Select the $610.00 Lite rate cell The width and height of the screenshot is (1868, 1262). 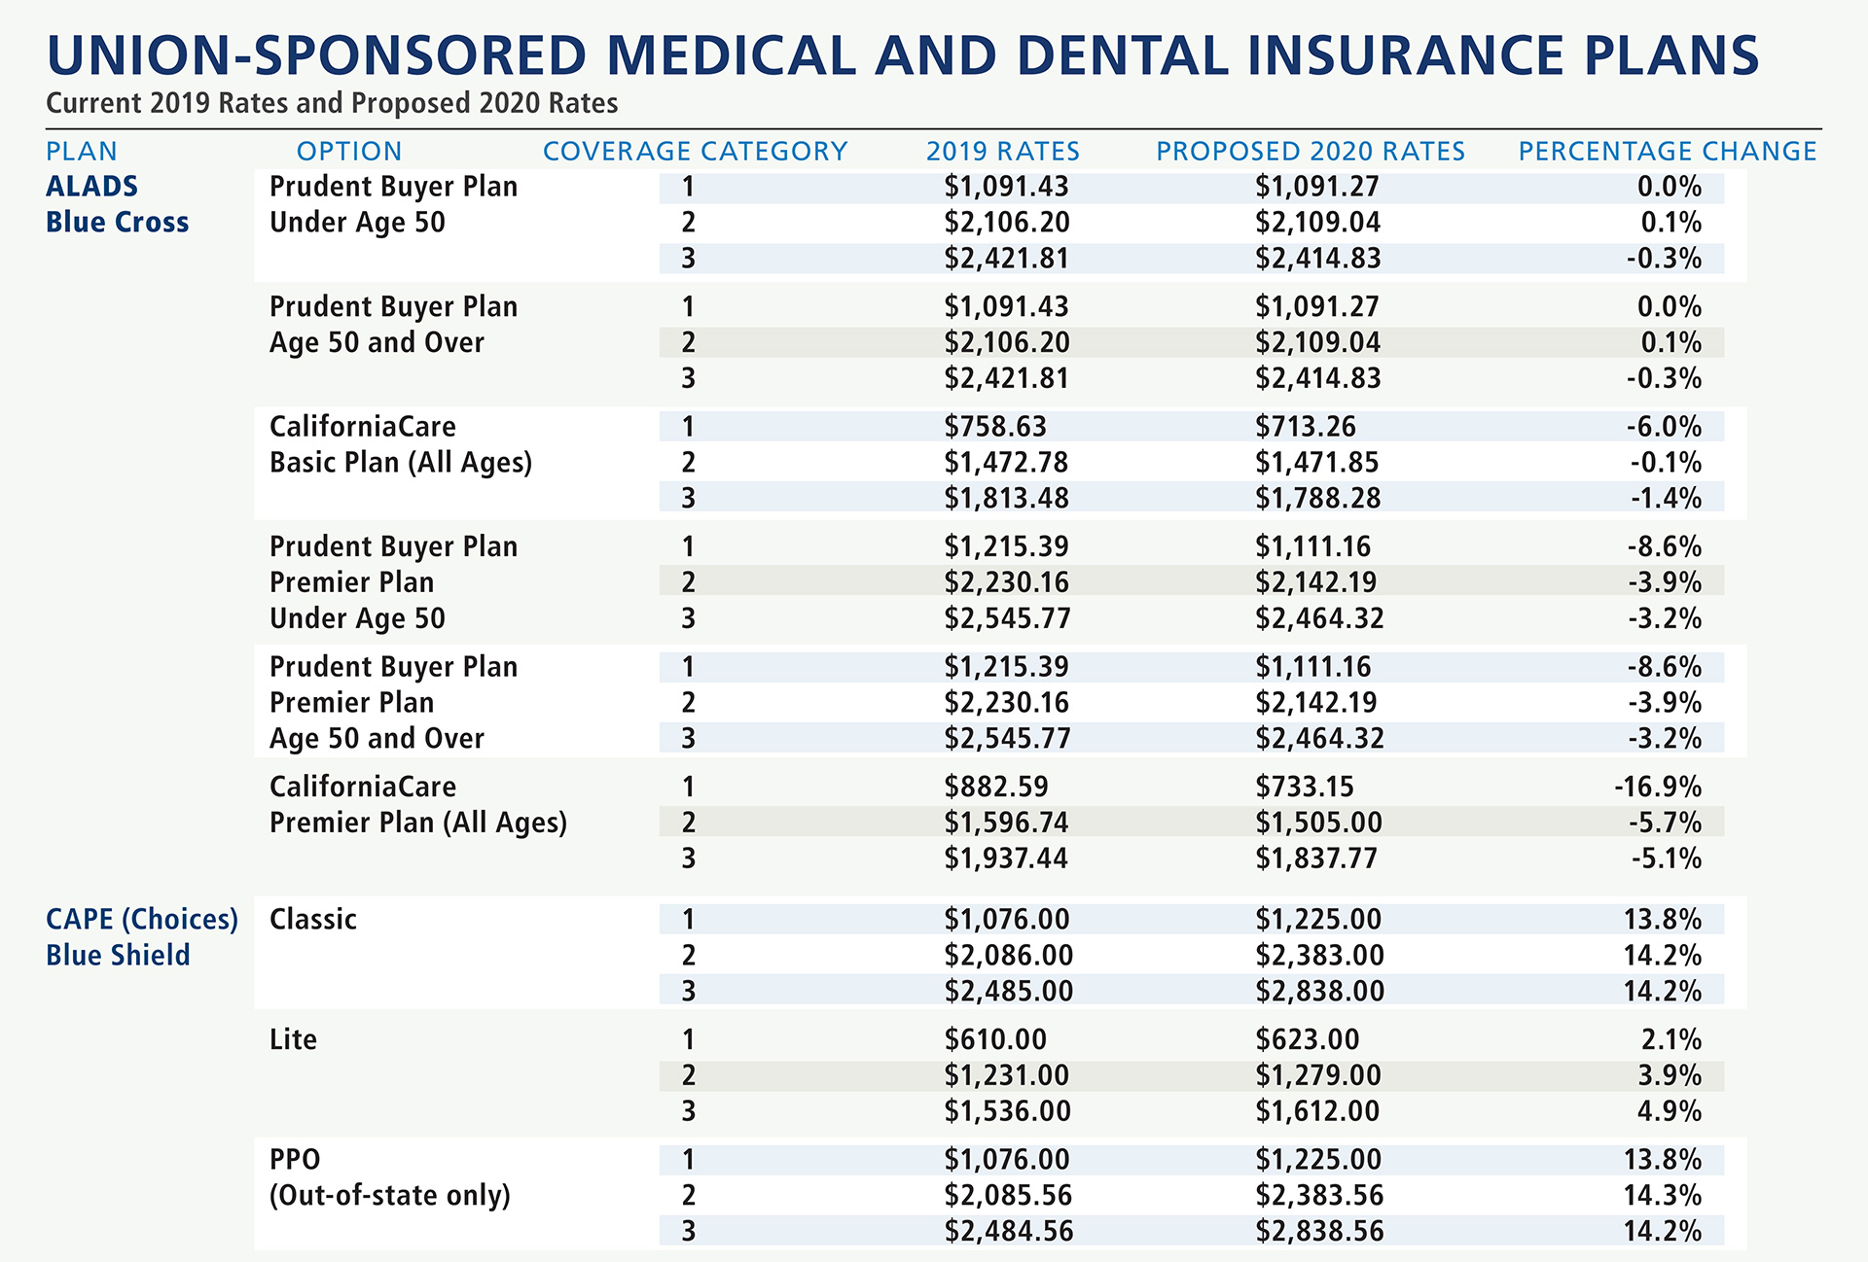(995, 1039)
